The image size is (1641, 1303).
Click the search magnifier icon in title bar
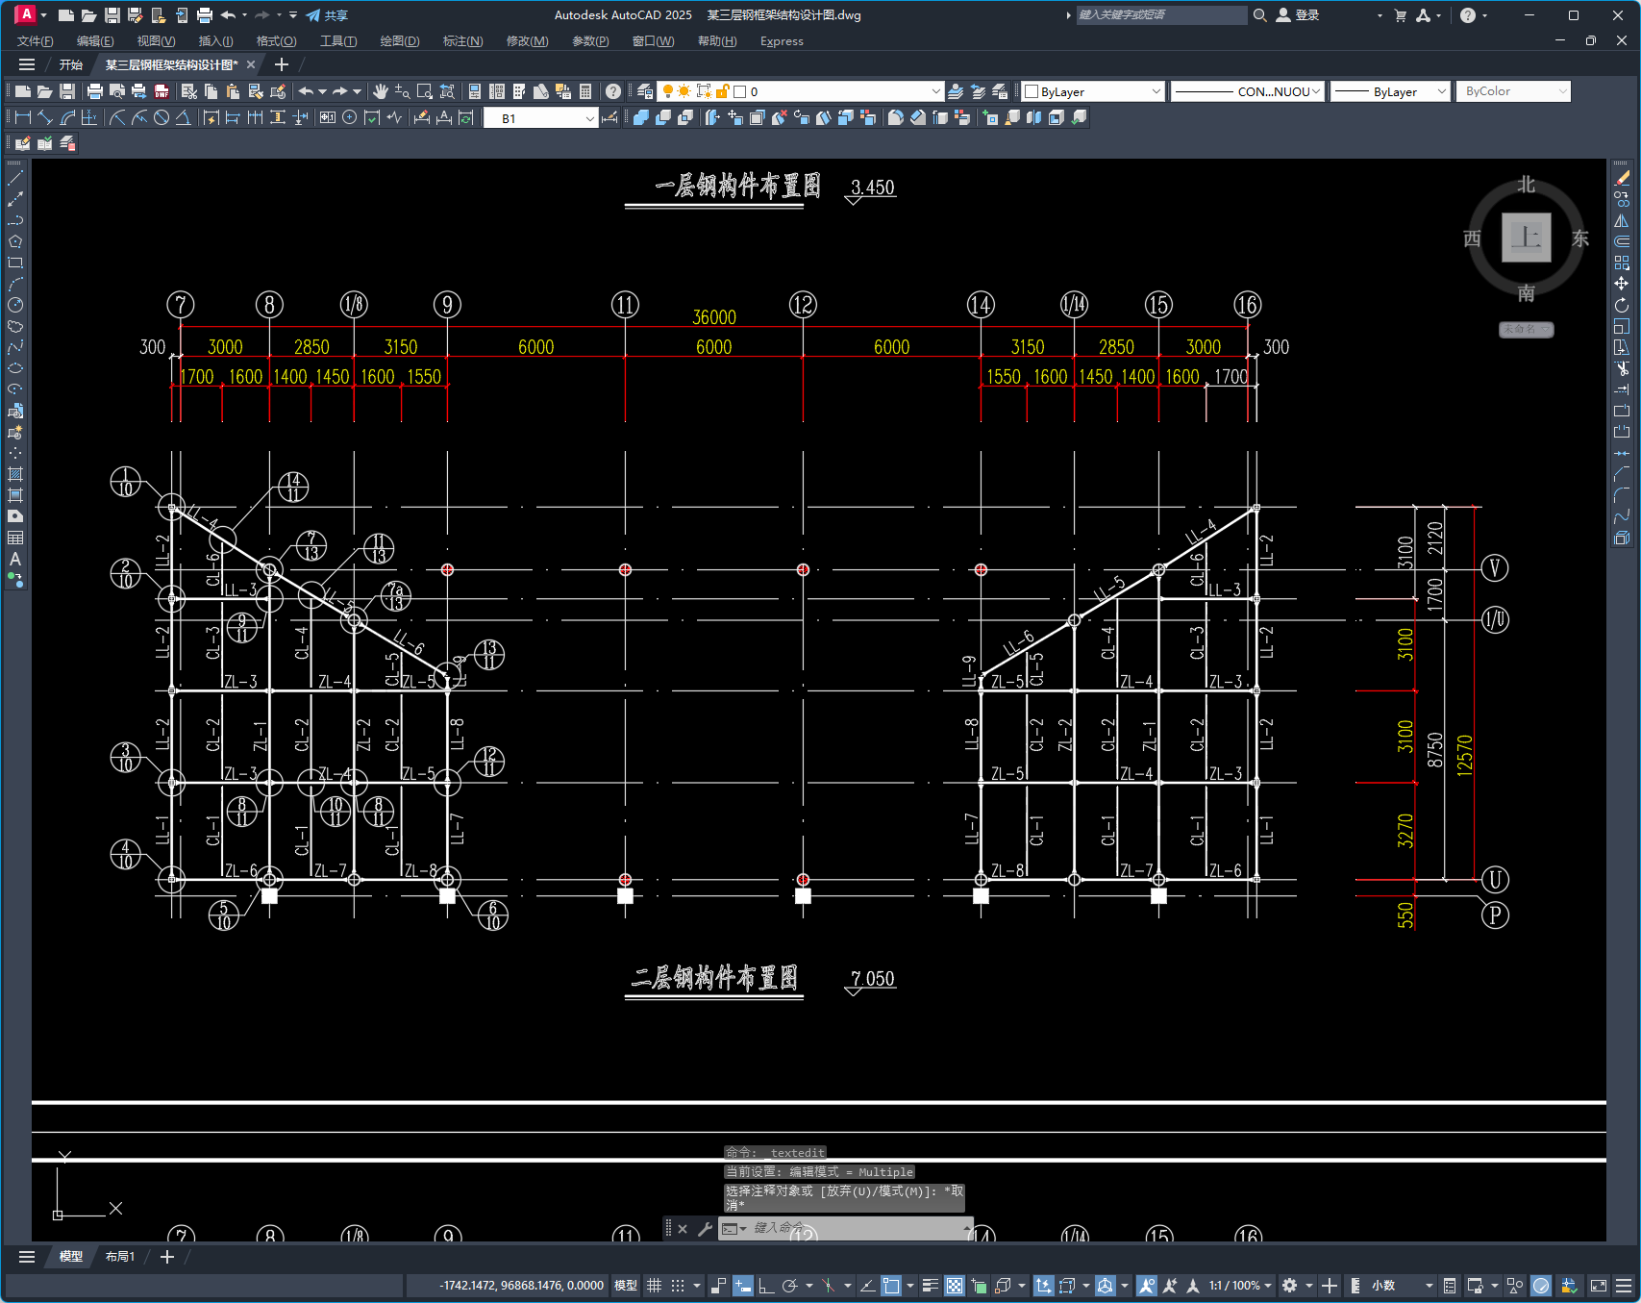[x=1259, y=15]
